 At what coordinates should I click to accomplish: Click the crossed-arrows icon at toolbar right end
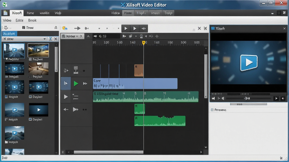click(205, 28)
